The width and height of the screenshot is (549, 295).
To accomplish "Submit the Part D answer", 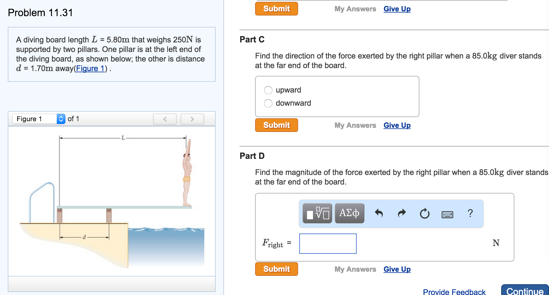I will pos(276,269).
